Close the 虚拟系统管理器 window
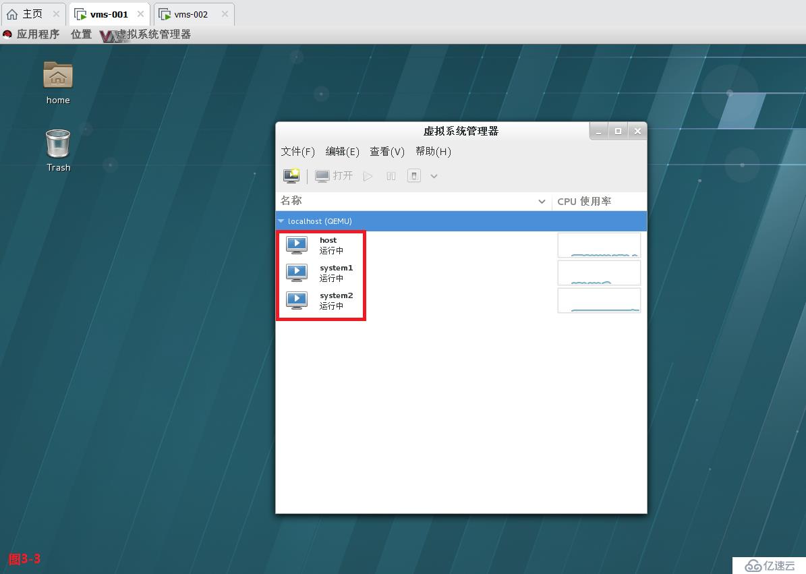This screenshot has width=806, height=574. (x=637, y=132)
